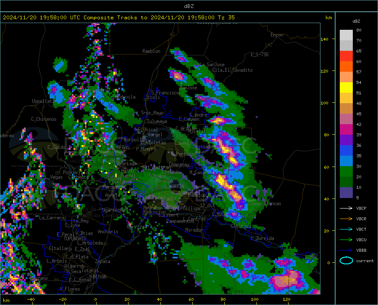
Task: Select the green 30 dBZ color swatch
Action: (x=346, y=172)
